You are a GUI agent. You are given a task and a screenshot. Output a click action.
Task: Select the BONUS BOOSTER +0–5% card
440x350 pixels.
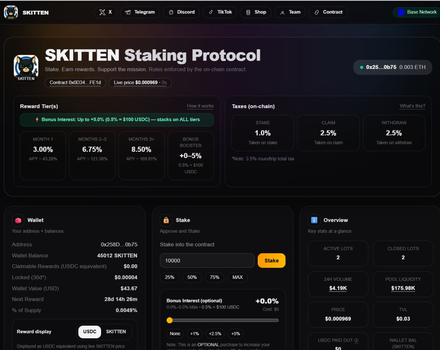tap(191, 156)
